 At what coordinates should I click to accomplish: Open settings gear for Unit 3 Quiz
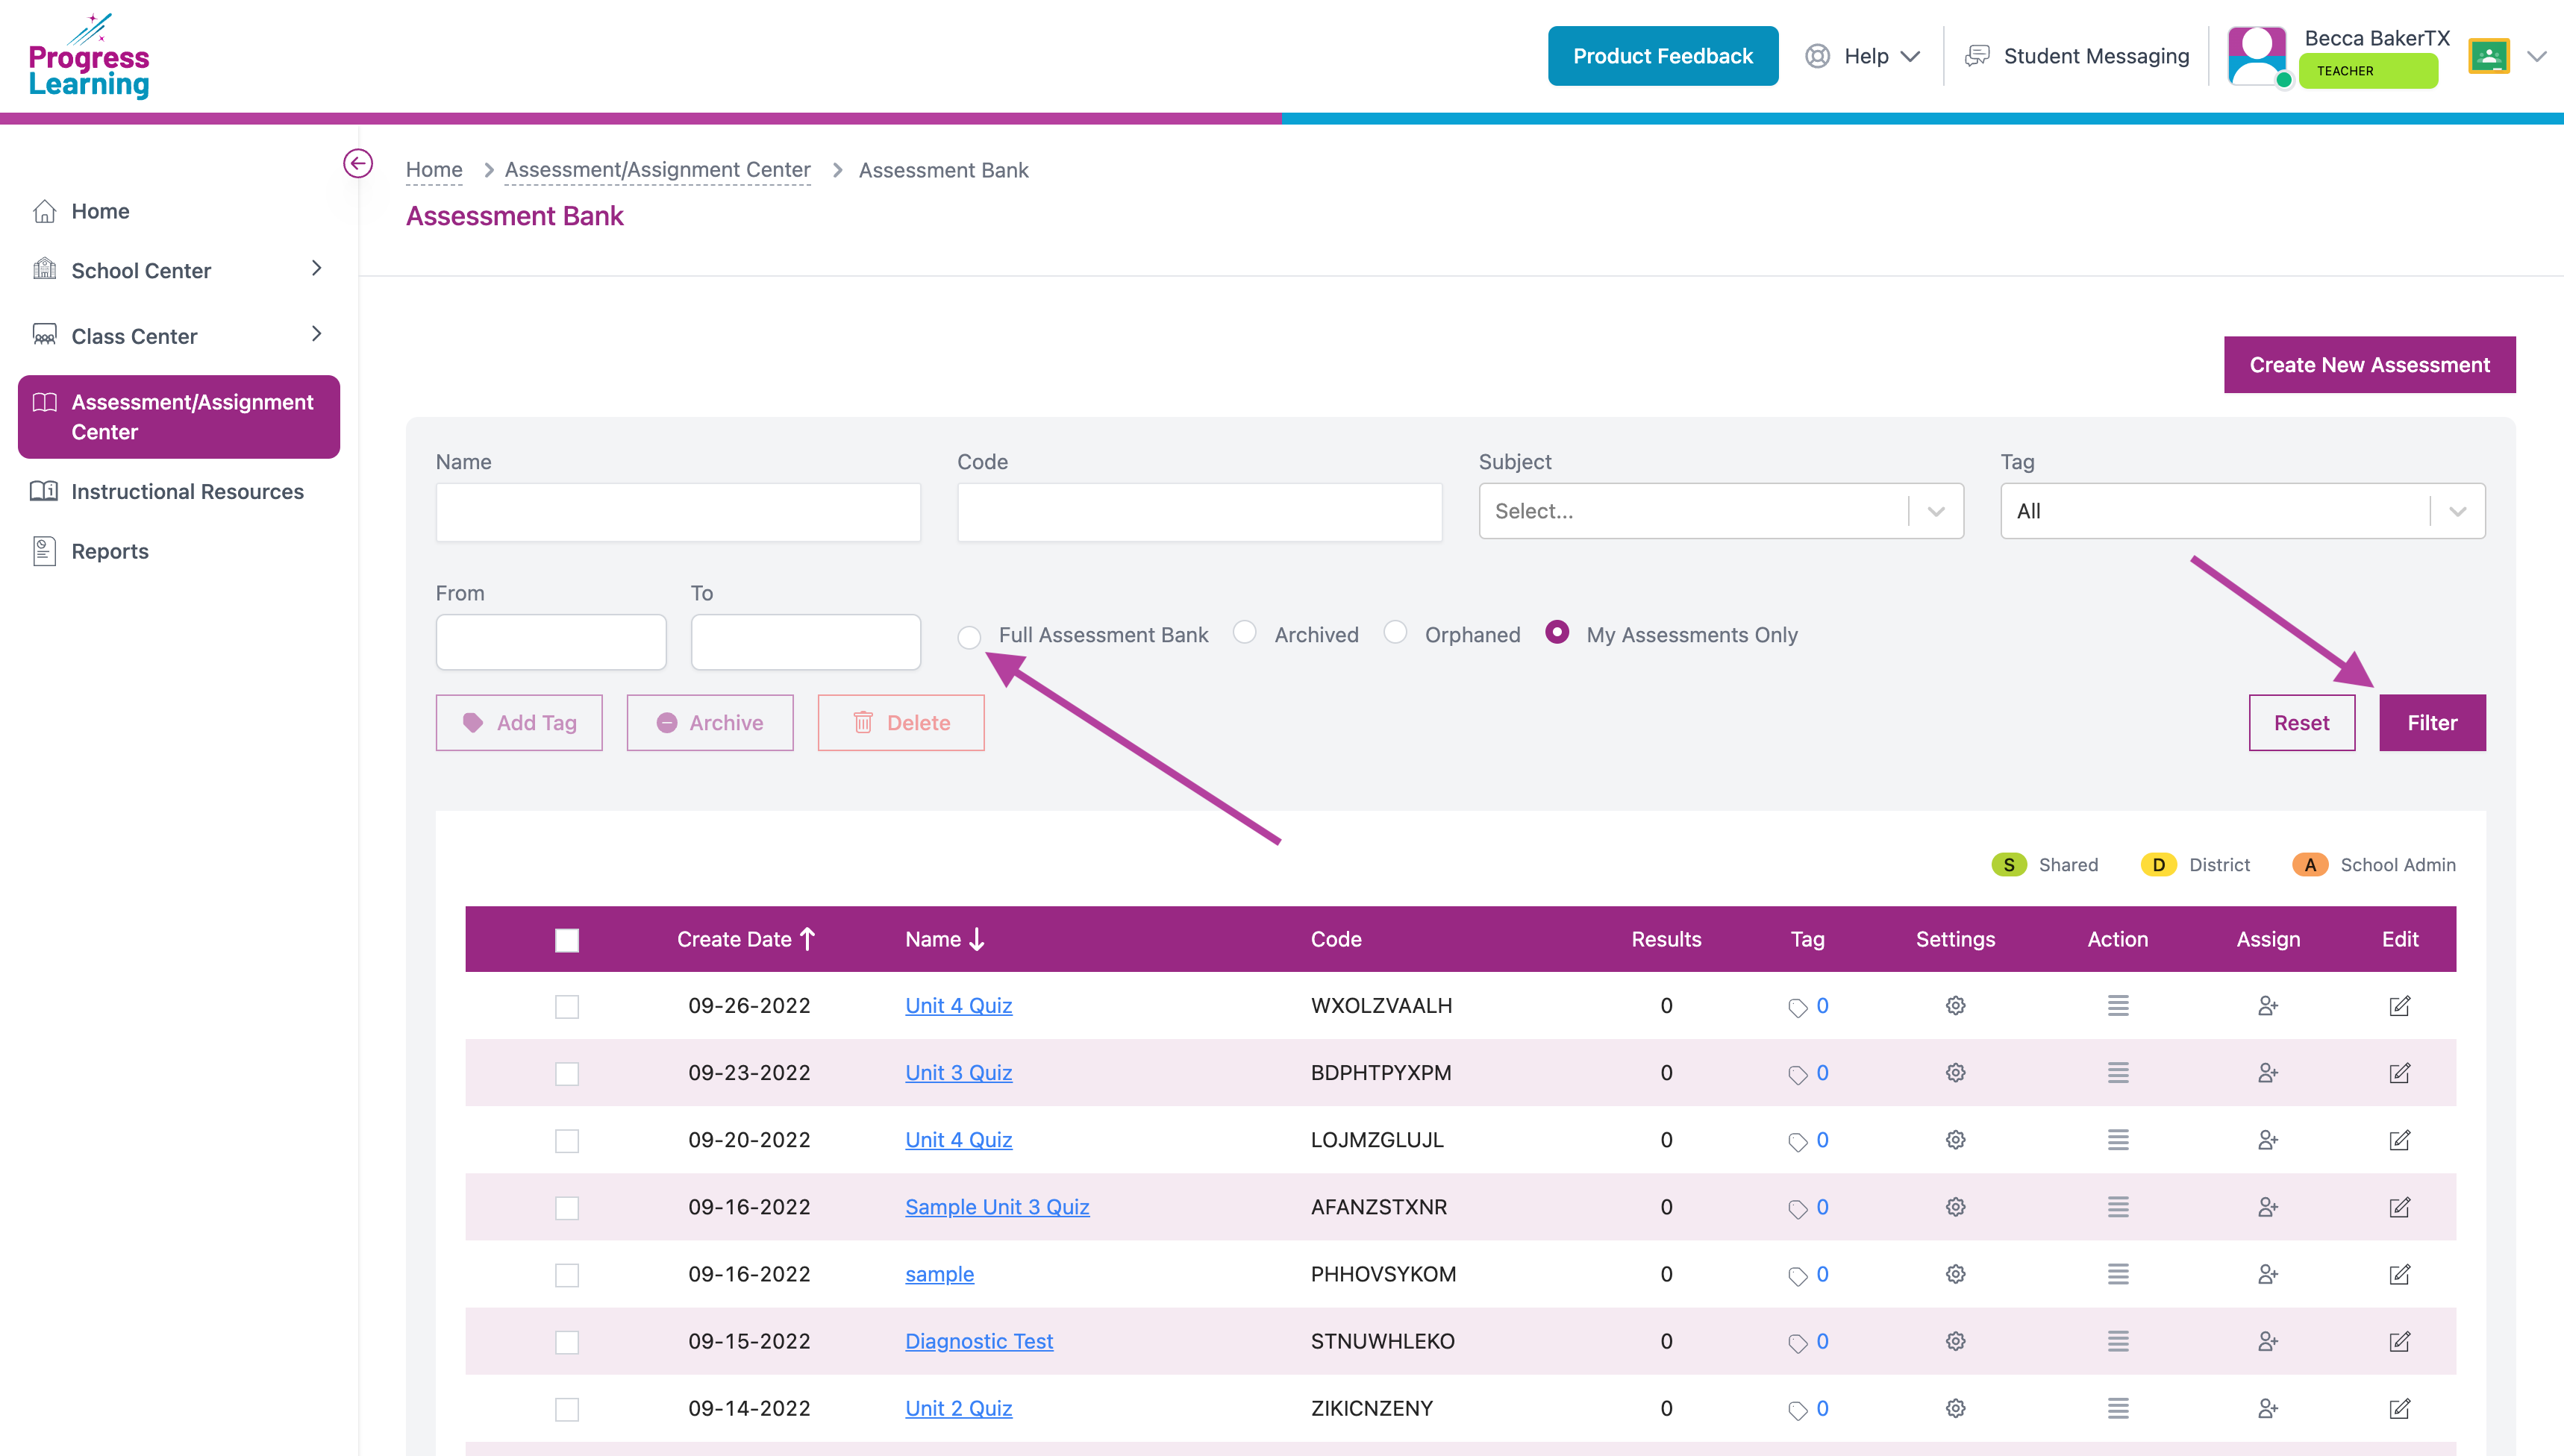(1955, 1072)
